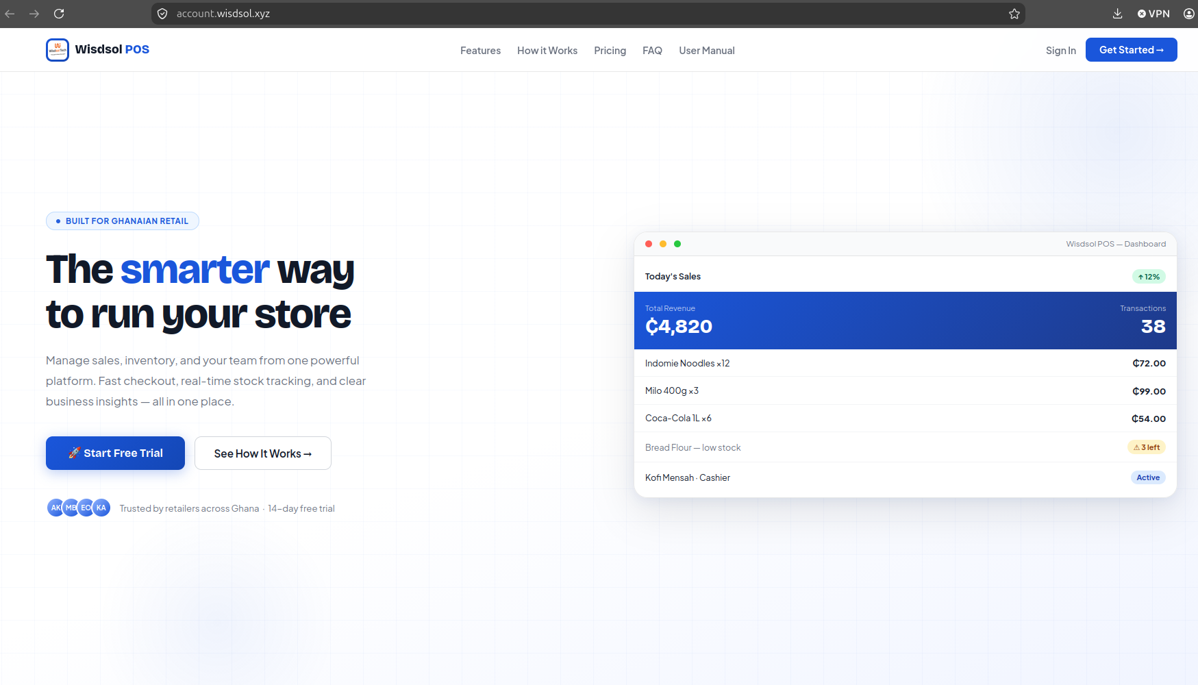Click the Wisdsol POS brand name
This screenshot has height=685, width=1198.
click(112, 49)
